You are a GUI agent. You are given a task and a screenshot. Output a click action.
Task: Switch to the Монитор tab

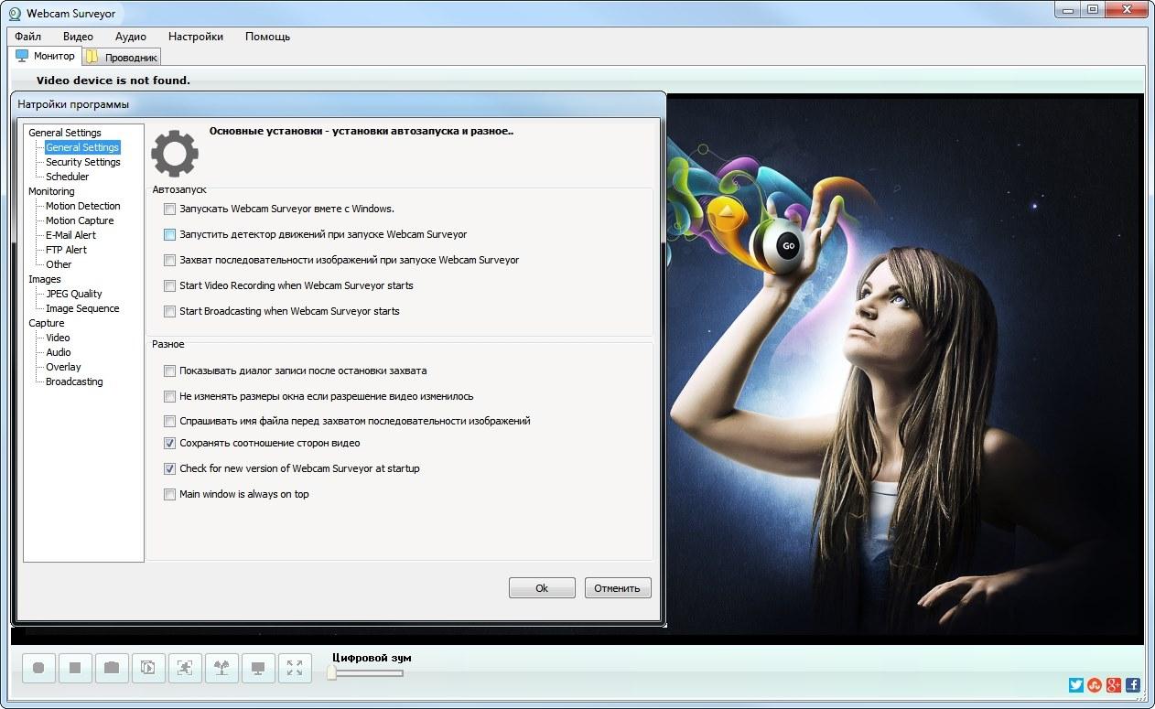pyautogui.click(x=46, y=56)
